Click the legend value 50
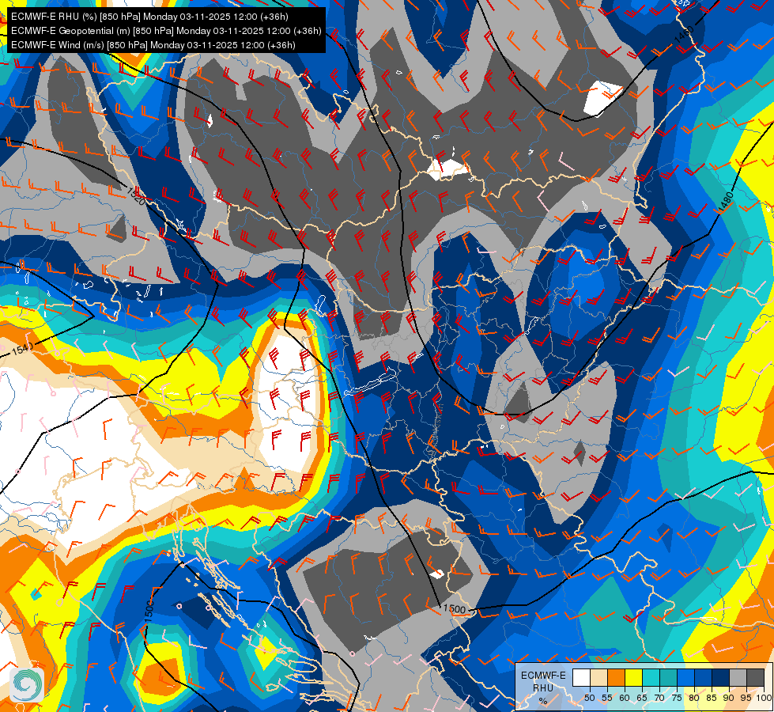The width and height of the screenshot is (774, 712). (589, 698)
